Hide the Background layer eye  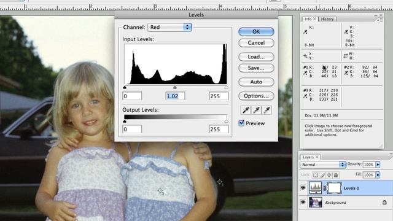click(x=303, y=202)
